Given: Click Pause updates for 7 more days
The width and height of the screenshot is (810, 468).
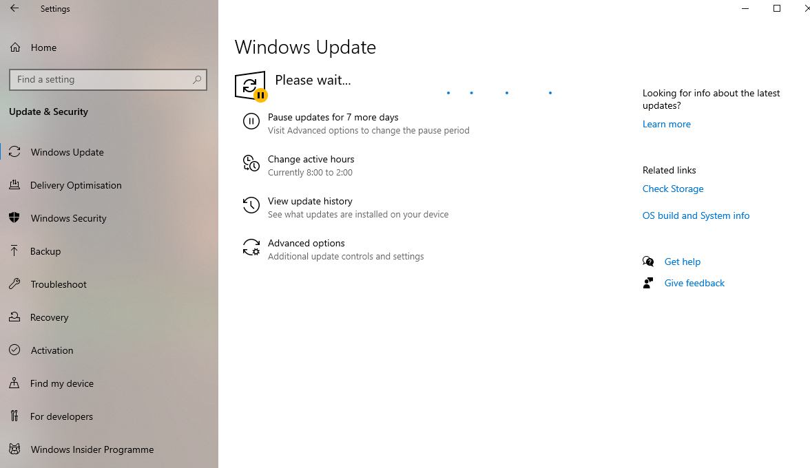Looking at the screenshot, I should (333, 117).
